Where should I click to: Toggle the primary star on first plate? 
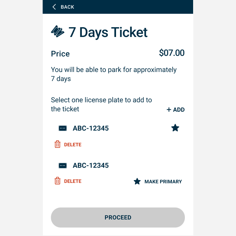click(x=175, y=128)
